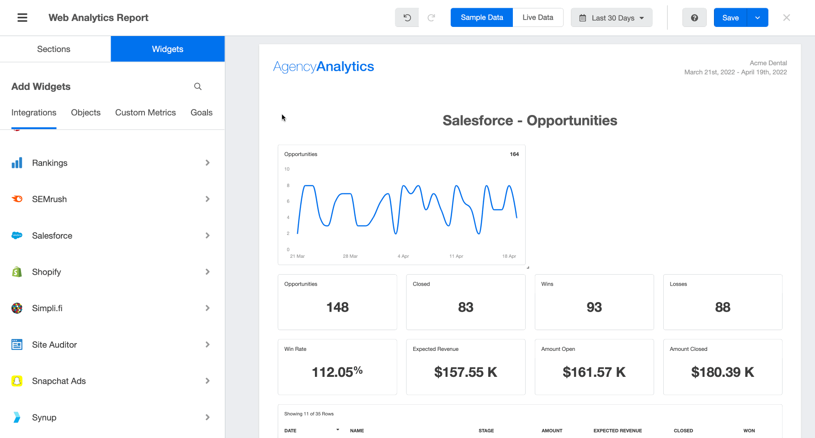The image size is (815, 438).
Task: Select the Expected Revenue widget
Action: pyautogui.click(x=466, y=367)
